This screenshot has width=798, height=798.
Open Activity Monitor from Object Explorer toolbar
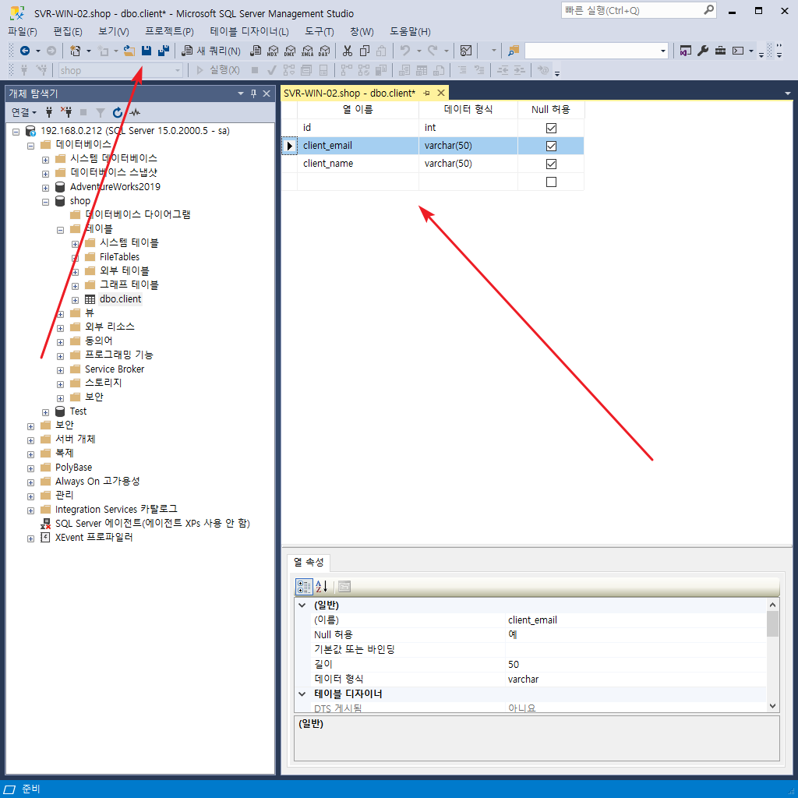point(135,112)
